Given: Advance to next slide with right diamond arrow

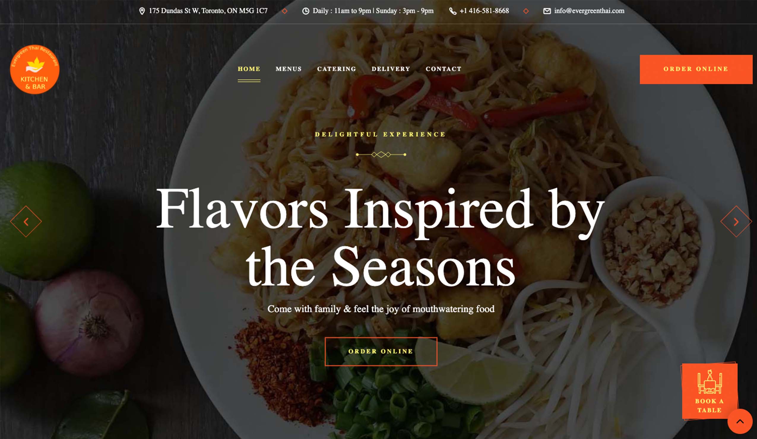Looking at the screenshot, I should pos(736,222).
